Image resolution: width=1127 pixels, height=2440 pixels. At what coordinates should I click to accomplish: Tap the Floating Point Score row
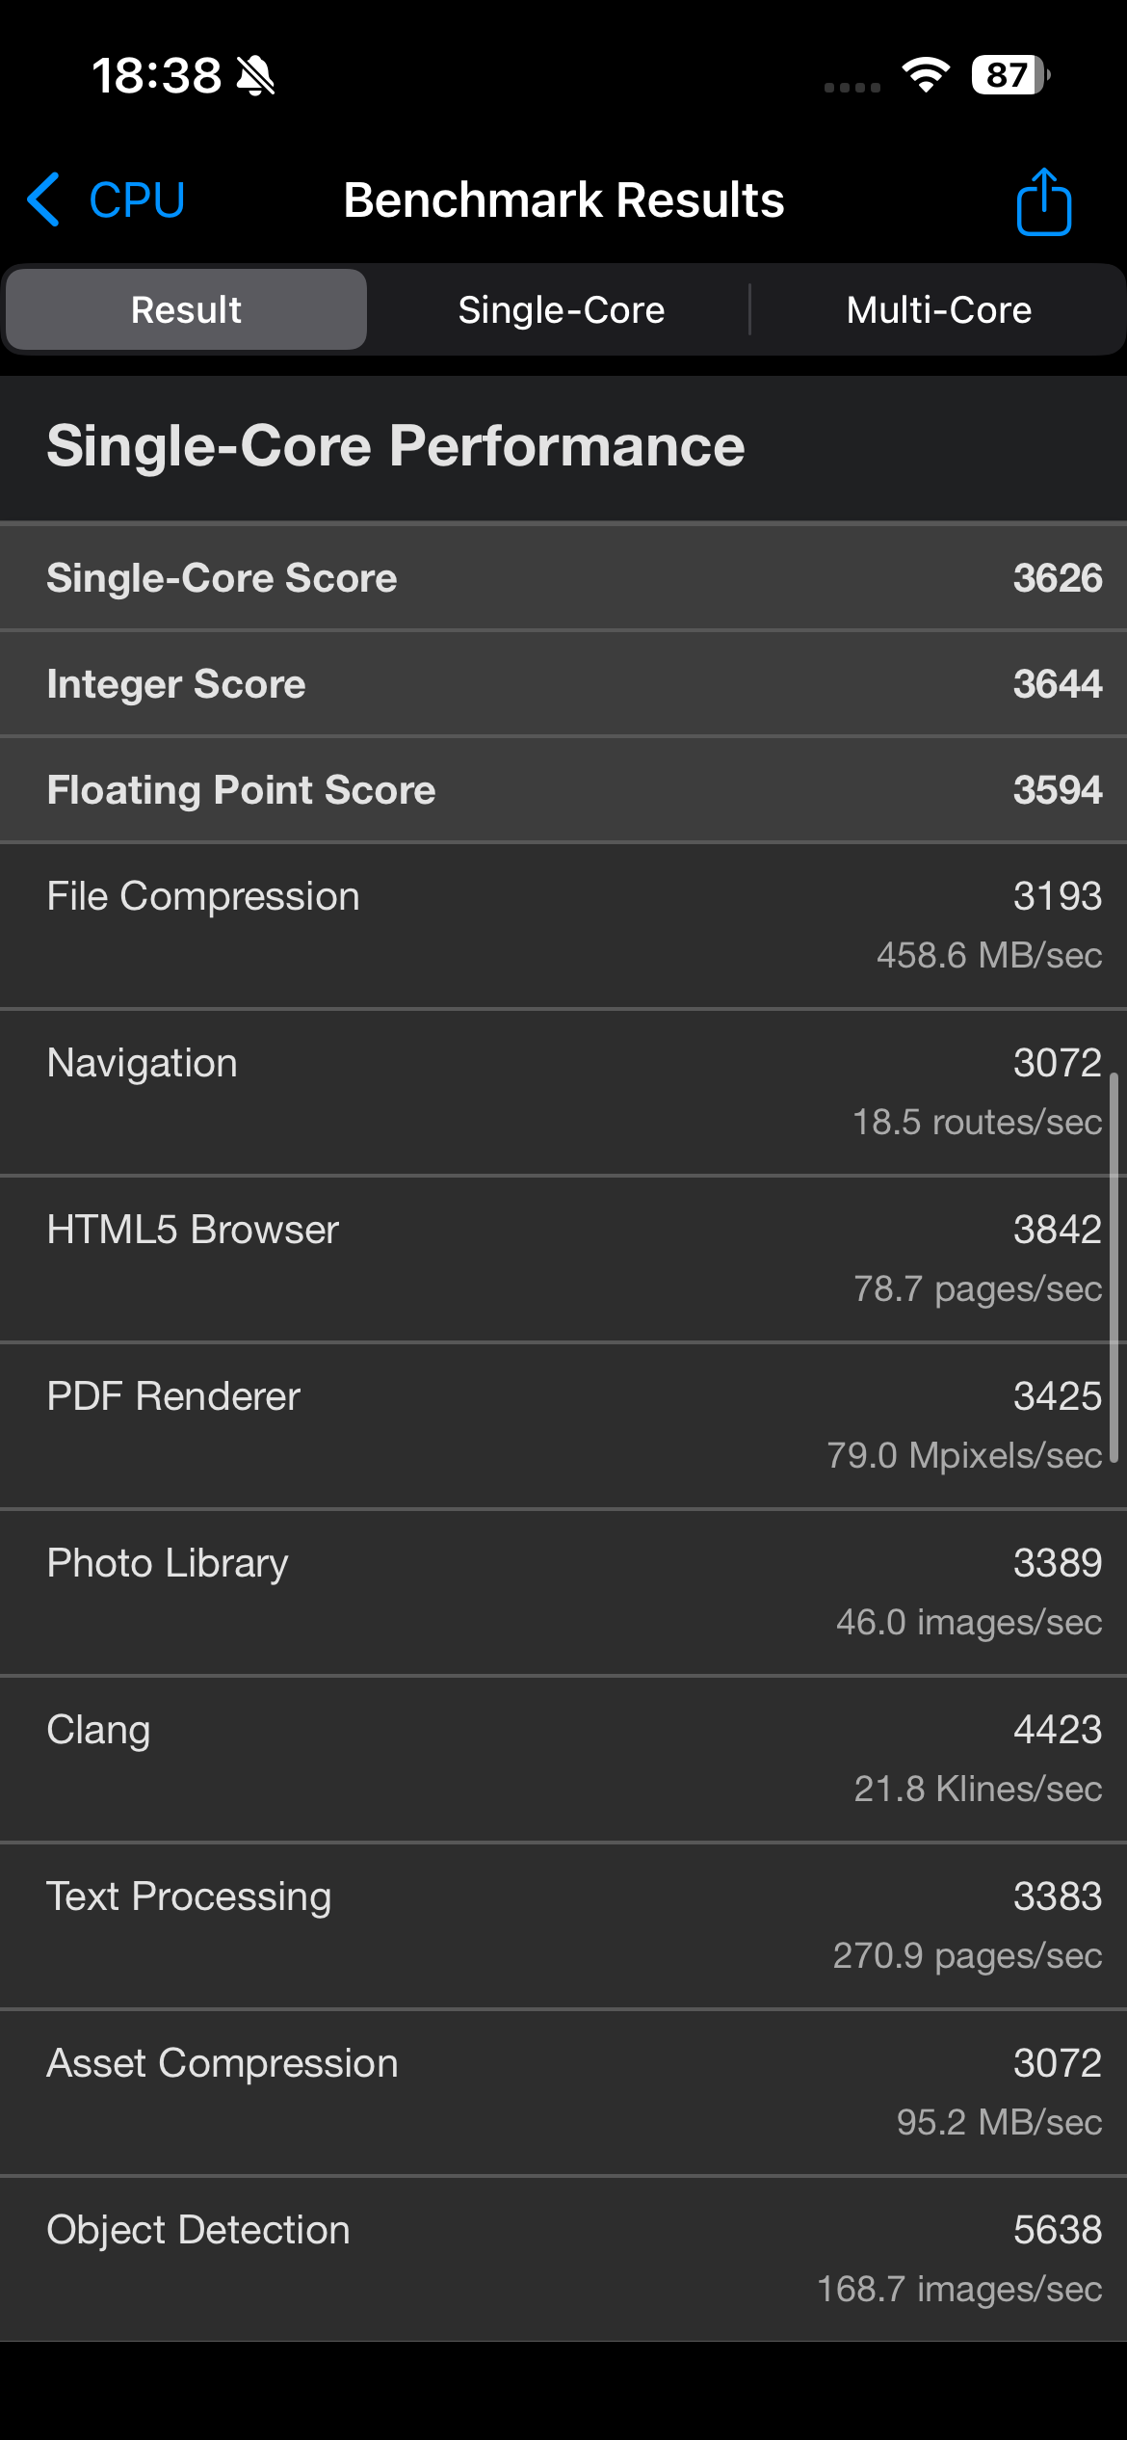(563, 790)
